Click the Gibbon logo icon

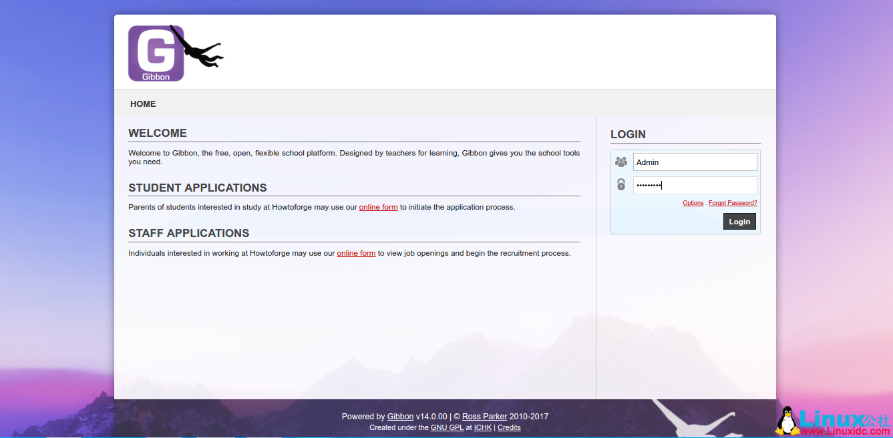click(155, 52)
